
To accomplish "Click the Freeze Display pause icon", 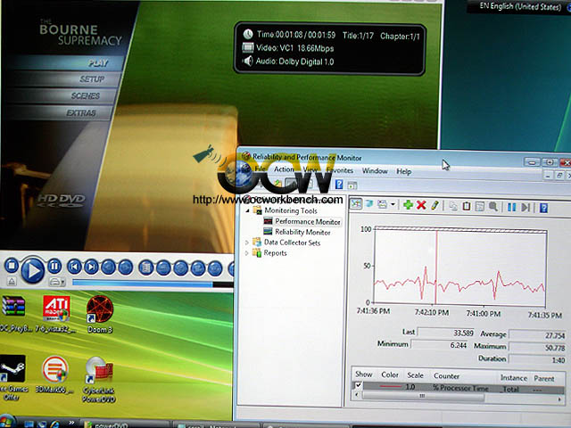I will (x=511, y=208).
